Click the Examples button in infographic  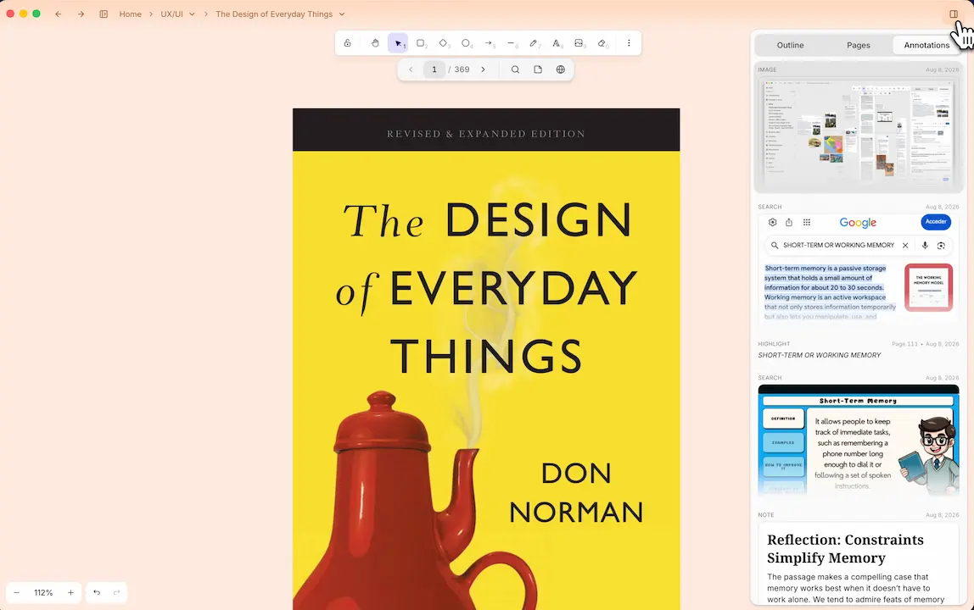pyautogui.click(x=783, y=442)
